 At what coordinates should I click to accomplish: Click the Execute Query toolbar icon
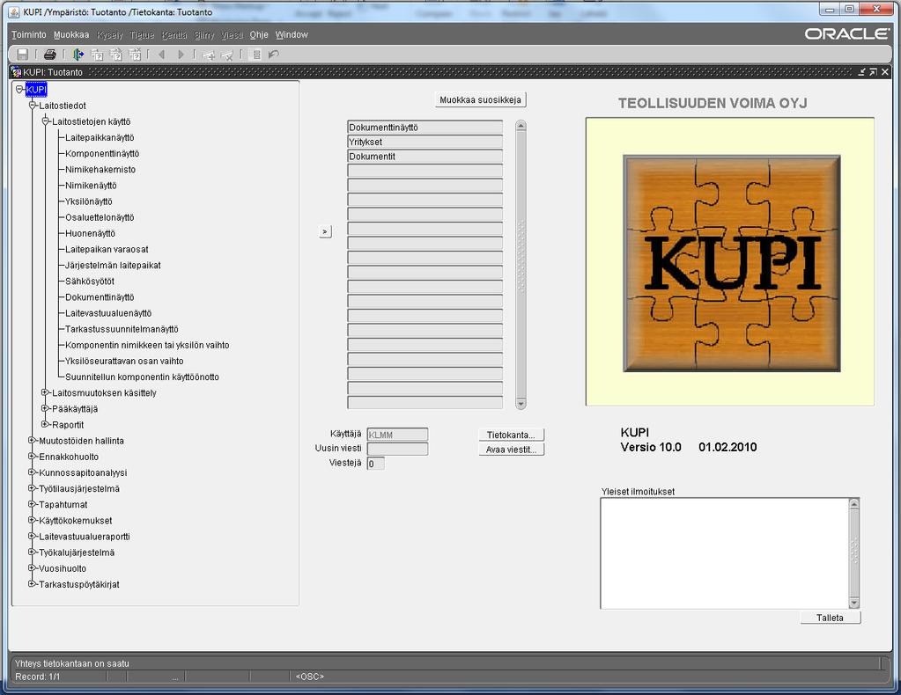point(116,55)
